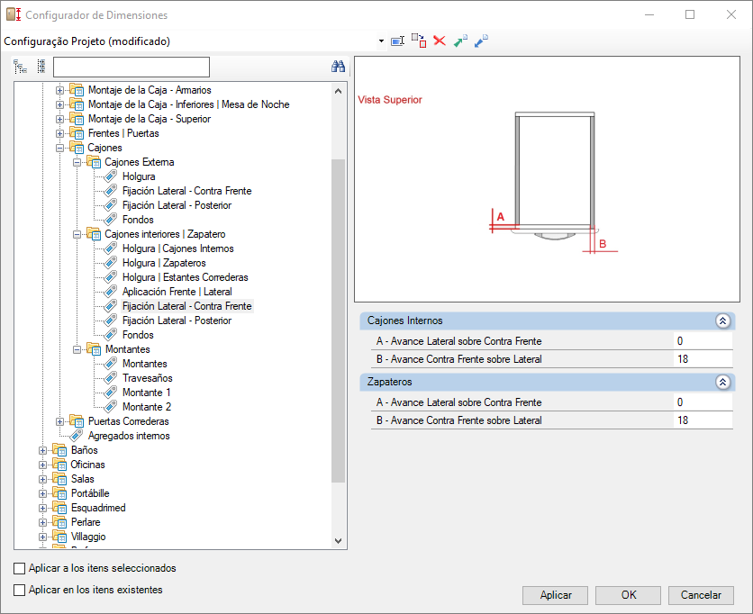Screen dimensions: 753x614
Task: Collapse Cajones interiores | Zapatero node
Action: tap(77, 234)
